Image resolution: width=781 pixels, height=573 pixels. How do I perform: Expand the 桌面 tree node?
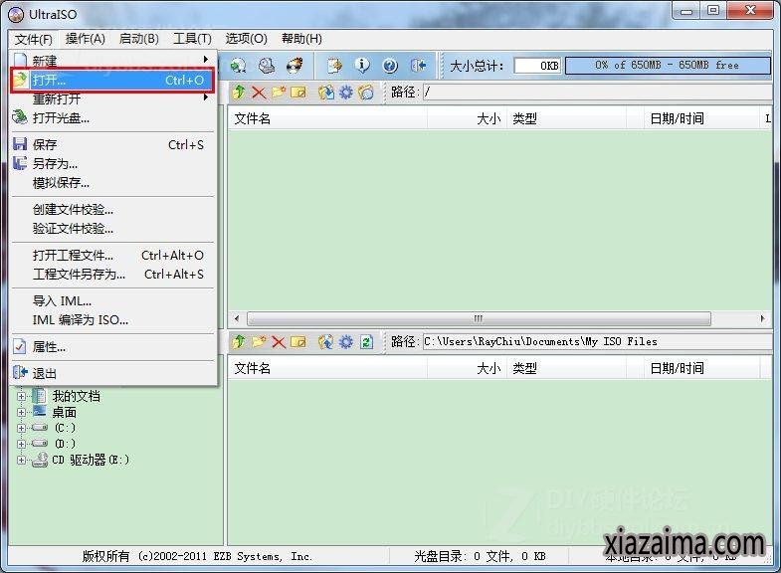21,412
